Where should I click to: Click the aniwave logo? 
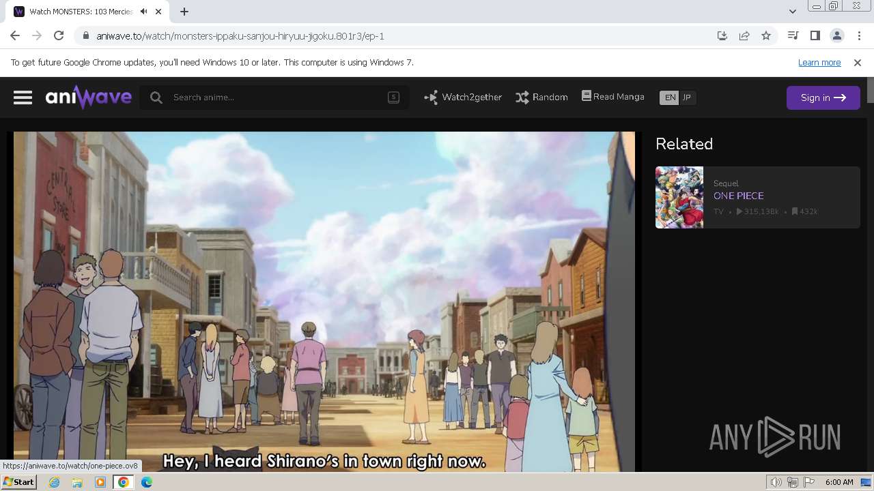[x=89, y=98]
